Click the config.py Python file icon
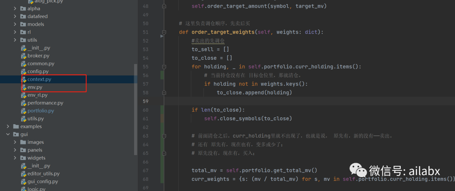 point(24,71)
